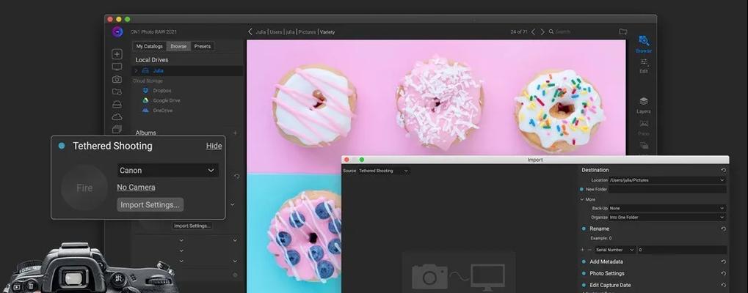The image size is (748, 293).
Task: Add a rename field with plus icon
Action: (x=582, y=250)
